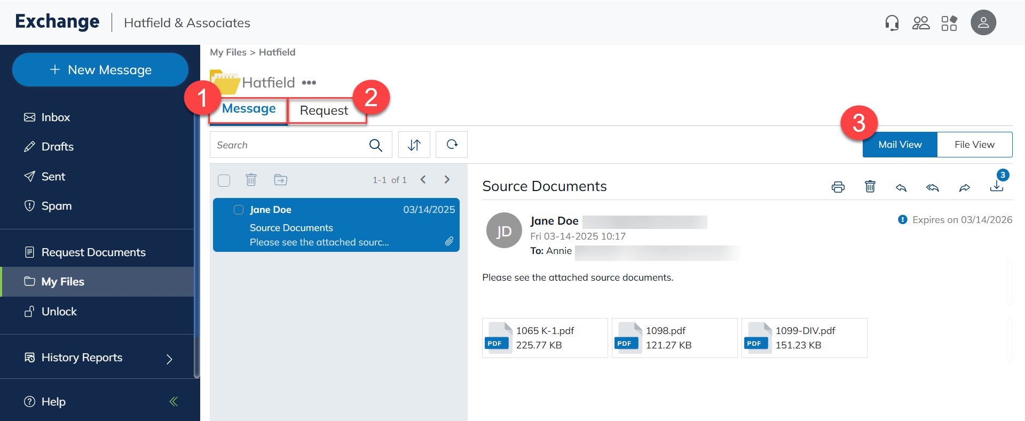Download all three attachments
Viewport: 1025px width, 421px height.
coord(996,186)
